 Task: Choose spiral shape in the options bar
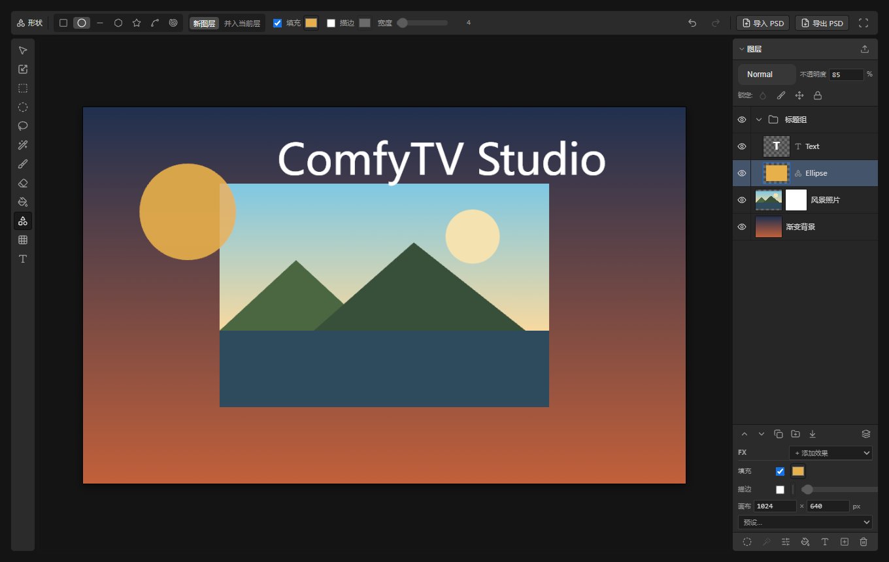pos(173,23)
